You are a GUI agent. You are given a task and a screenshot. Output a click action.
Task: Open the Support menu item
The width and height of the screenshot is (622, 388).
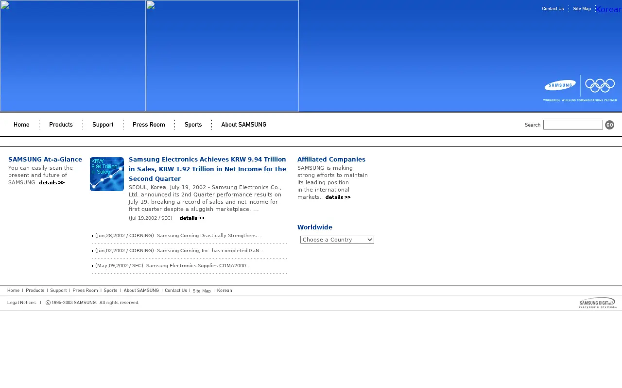coord(103,125)
